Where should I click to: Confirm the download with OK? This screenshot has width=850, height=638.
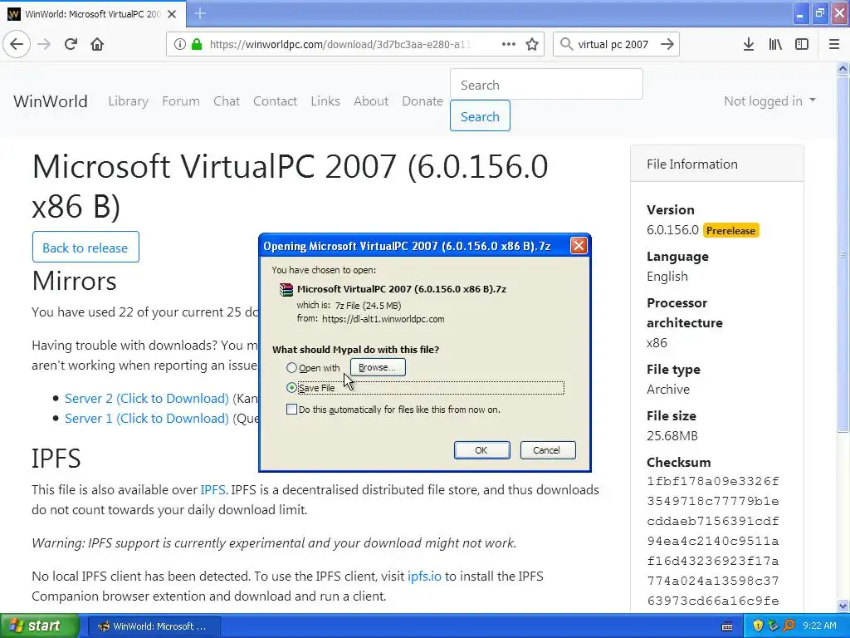tap(481, 450)
